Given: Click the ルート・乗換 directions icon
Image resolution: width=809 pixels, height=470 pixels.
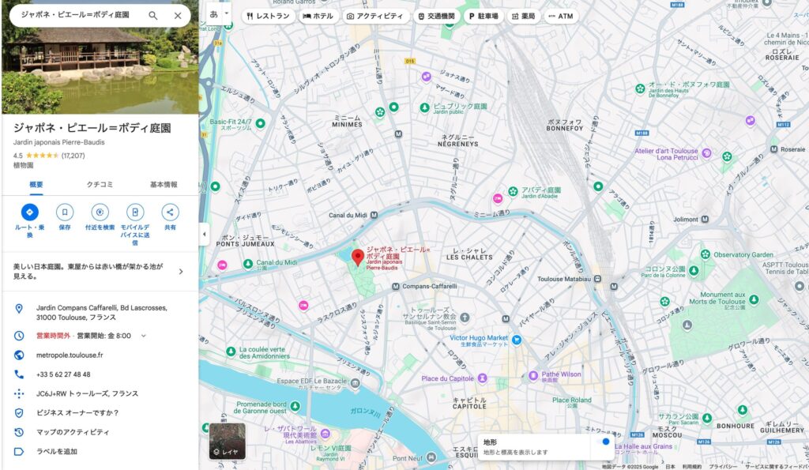Looking at the screenshot, I should [x=29, y=212].
